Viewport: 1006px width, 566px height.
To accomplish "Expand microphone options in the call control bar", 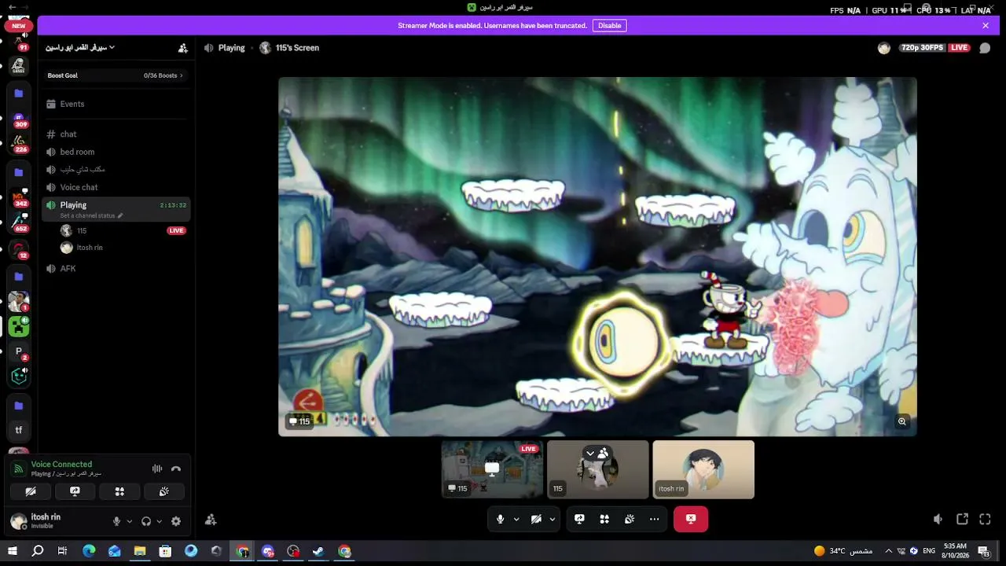I will point(516,519).
